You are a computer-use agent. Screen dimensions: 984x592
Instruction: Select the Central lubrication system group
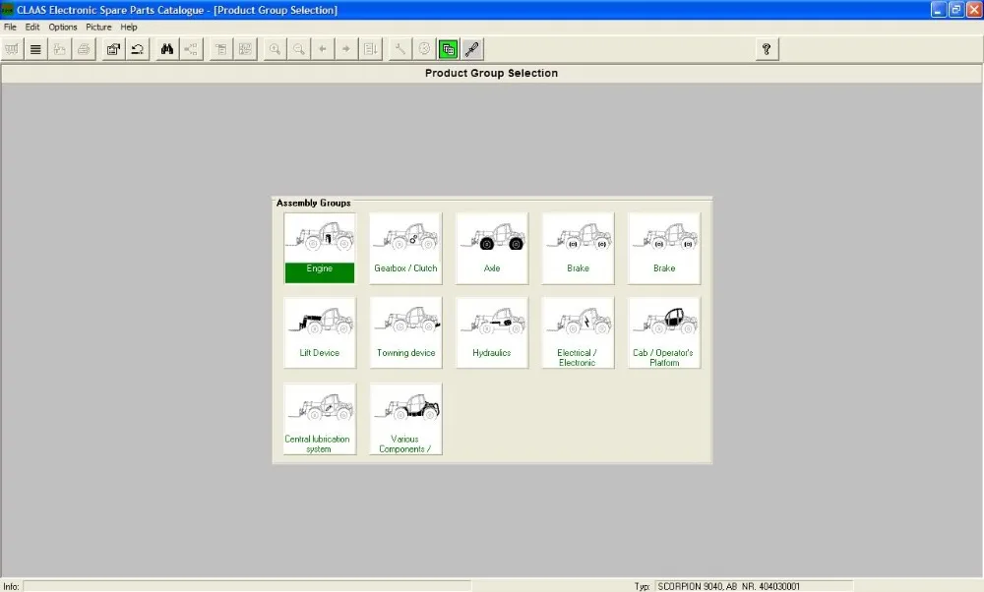point(320,419)
